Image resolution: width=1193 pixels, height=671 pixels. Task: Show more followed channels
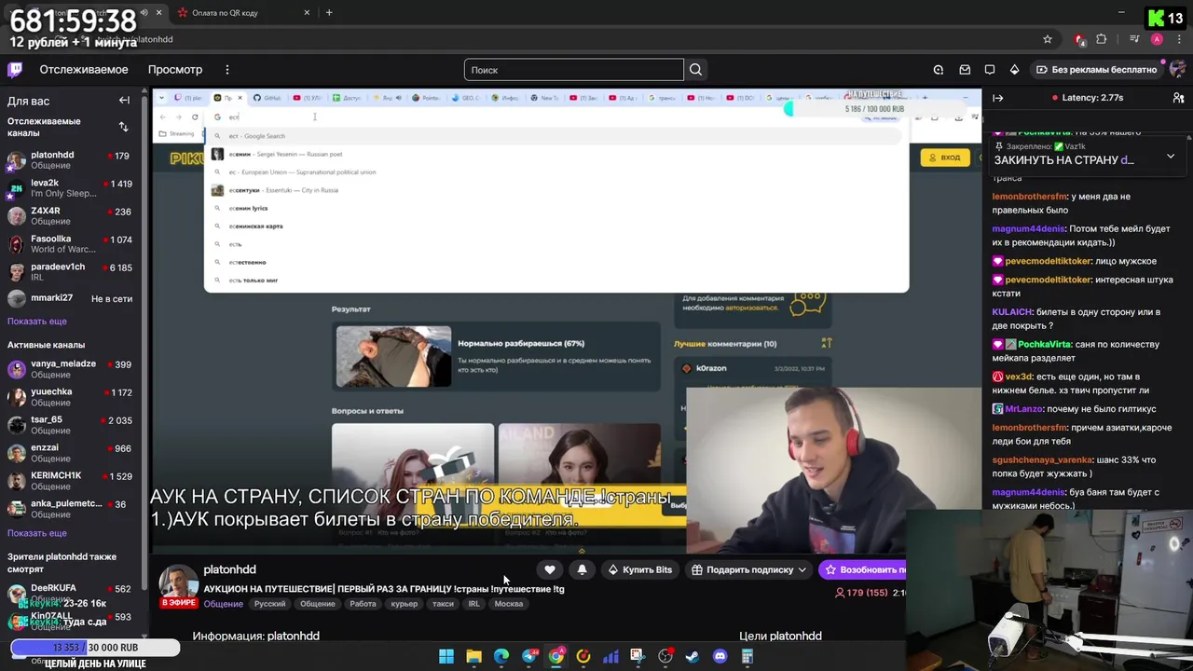(x=37, y=321)
